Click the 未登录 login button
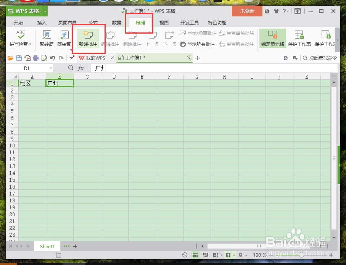Screen dimensions: 346x265 click(x=247, y=11)
